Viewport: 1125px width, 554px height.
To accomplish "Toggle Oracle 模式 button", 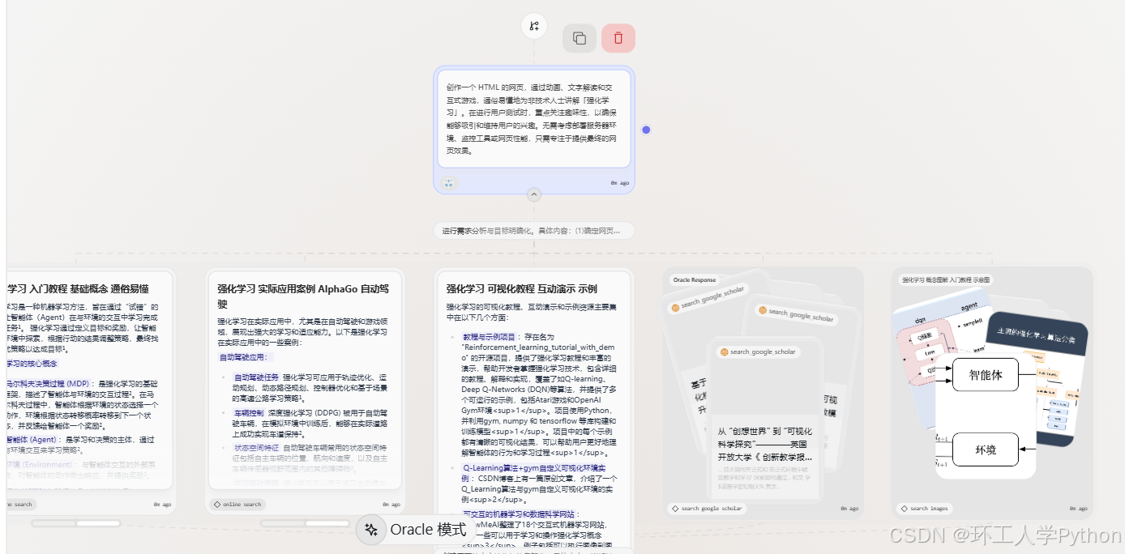I will (x=416, y=530).
